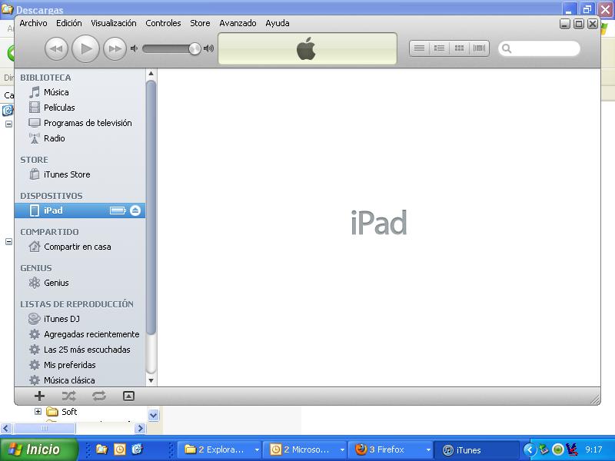This screenshot has width=615, height=461.
Task: Click the volume slider knob
Action: (x=194, y=48)
